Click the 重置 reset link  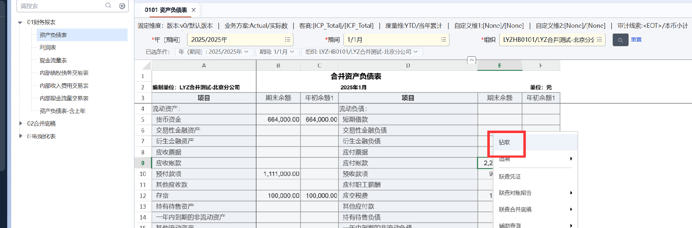coord(636,39)
